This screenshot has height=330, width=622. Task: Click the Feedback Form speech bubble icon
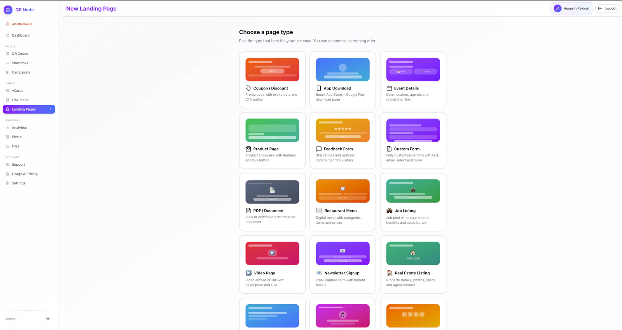(319, 149)
